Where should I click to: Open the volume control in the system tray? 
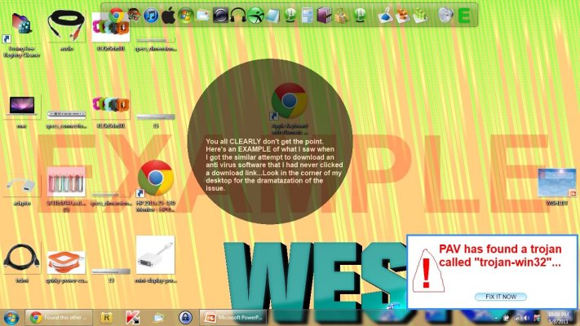pyautogui.click(x=527, y=318)
